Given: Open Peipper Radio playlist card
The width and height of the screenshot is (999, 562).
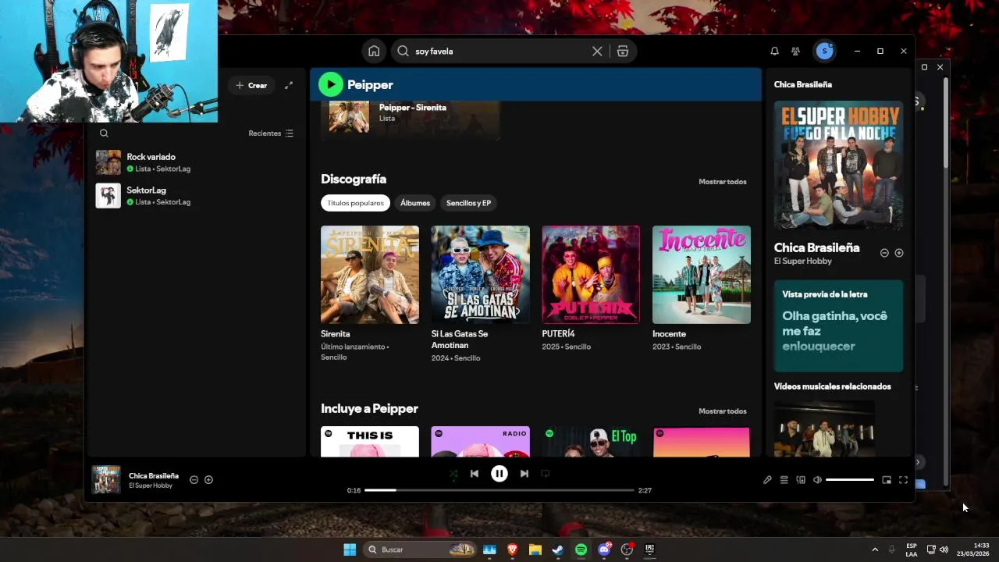Looking at the screenshot, I should 481,441.
